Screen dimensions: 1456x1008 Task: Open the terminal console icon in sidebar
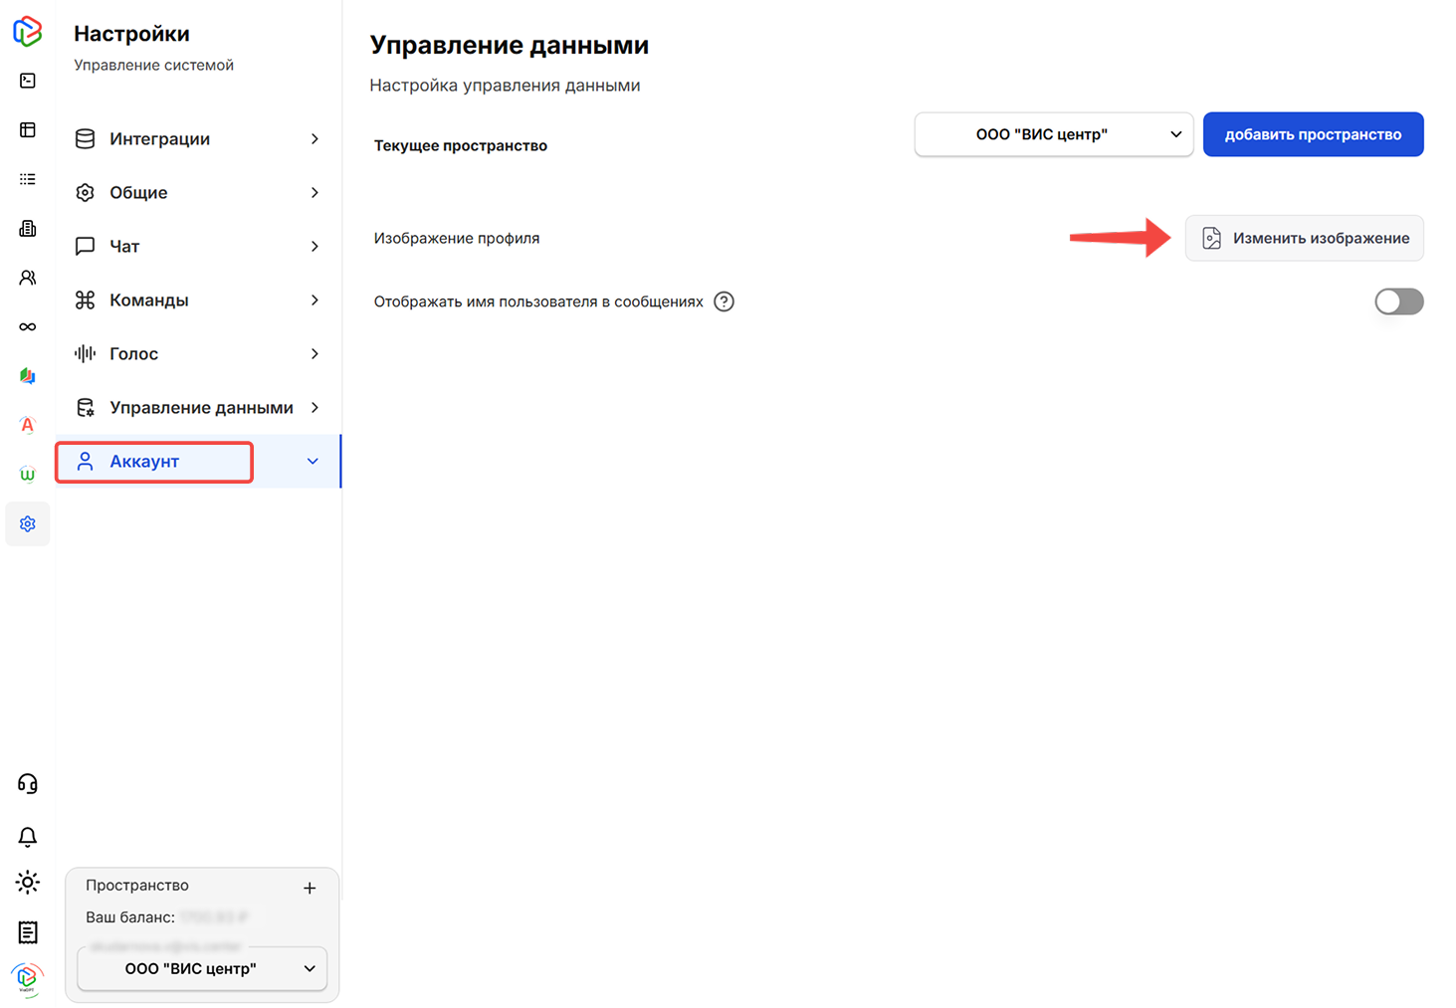coord(27,80)
